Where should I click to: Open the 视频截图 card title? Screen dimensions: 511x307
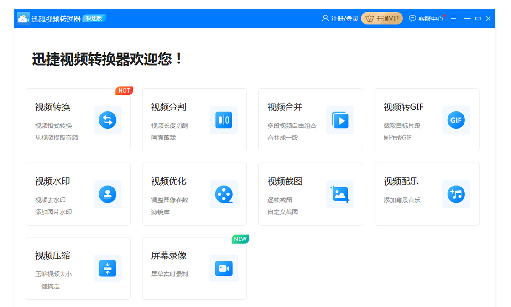(285, 181)
